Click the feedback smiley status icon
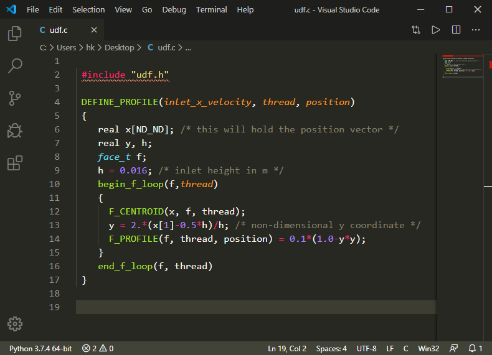Screen dimensions: 492x355 coord(453,348)
